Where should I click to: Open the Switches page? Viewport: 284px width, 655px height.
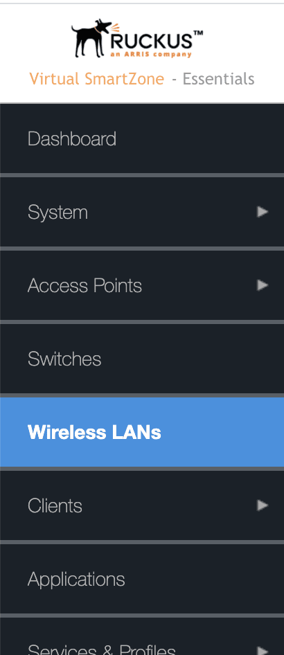click(x=142, y=359)
